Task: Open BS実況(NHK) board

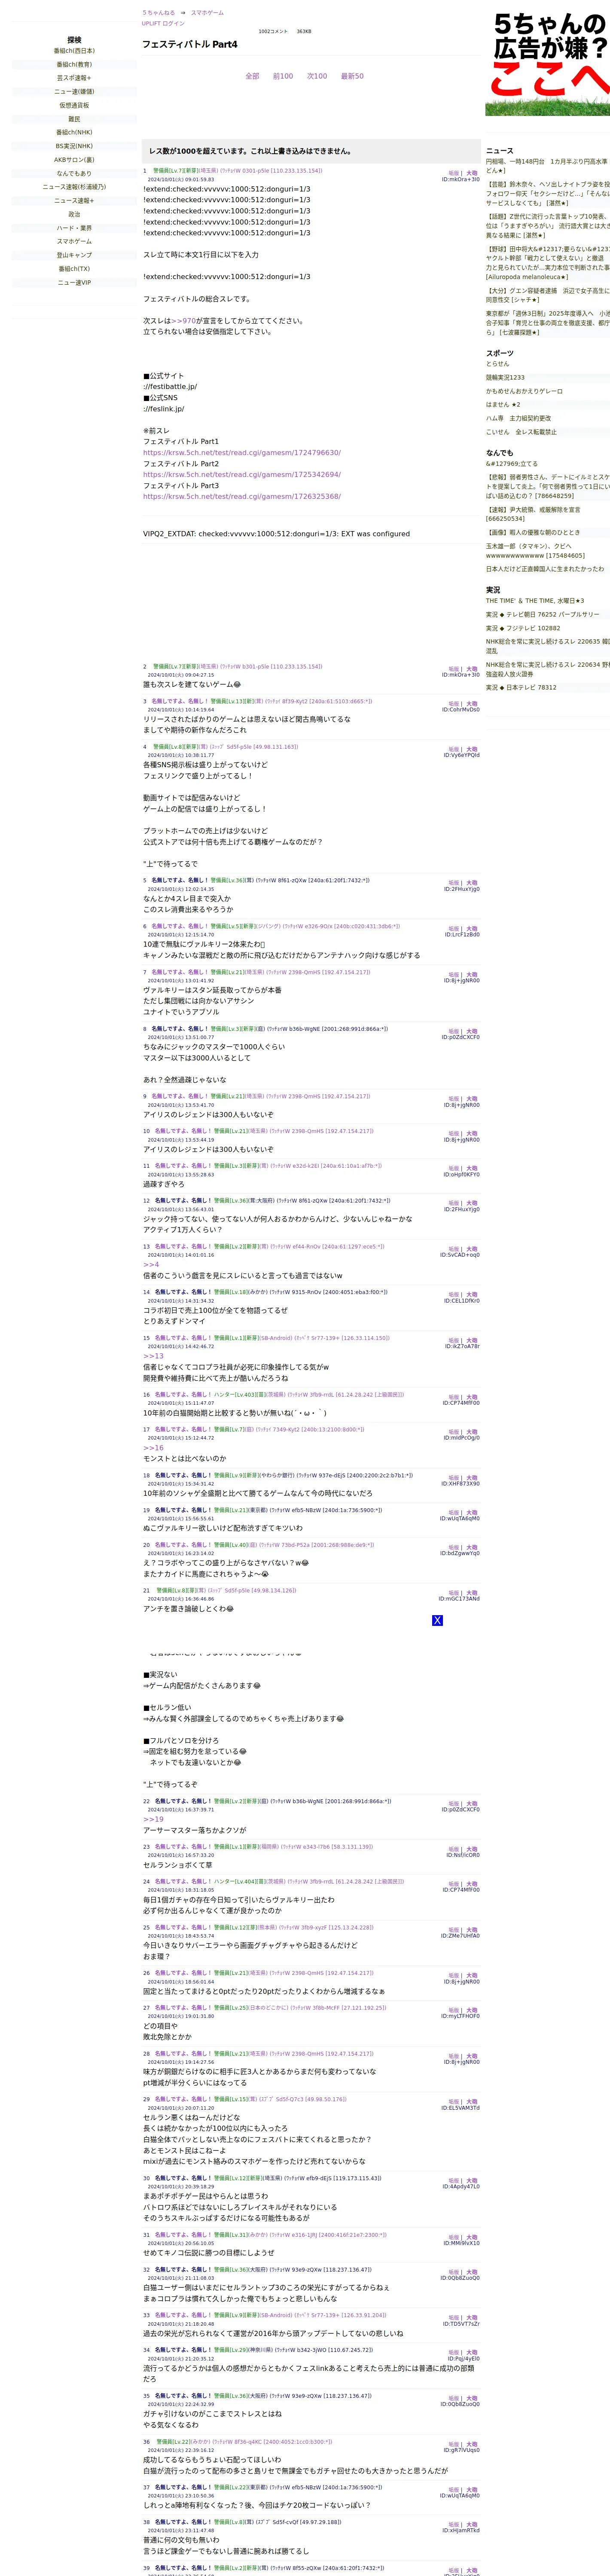Action: click(x=74, y=146)
